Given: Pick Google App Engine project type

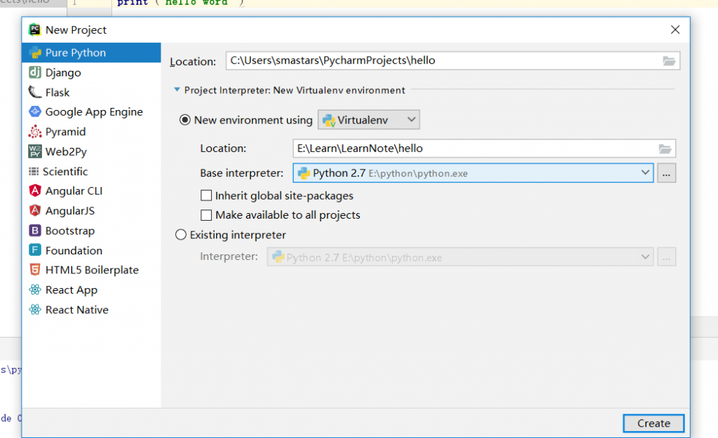Looking at the screenshot, I should (91, 112).
